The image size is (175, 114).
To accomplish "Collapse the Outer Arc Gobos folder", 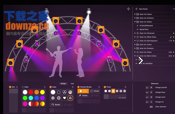I will pyautogui.click(x=135, y=22).
